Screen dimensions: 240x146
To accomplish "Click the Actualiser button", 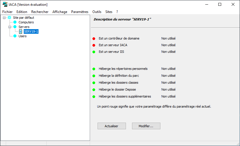I will point(112,126).
